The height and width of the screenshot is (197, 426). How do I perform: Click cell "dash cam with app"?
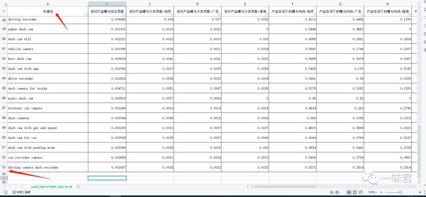[48, 69]
